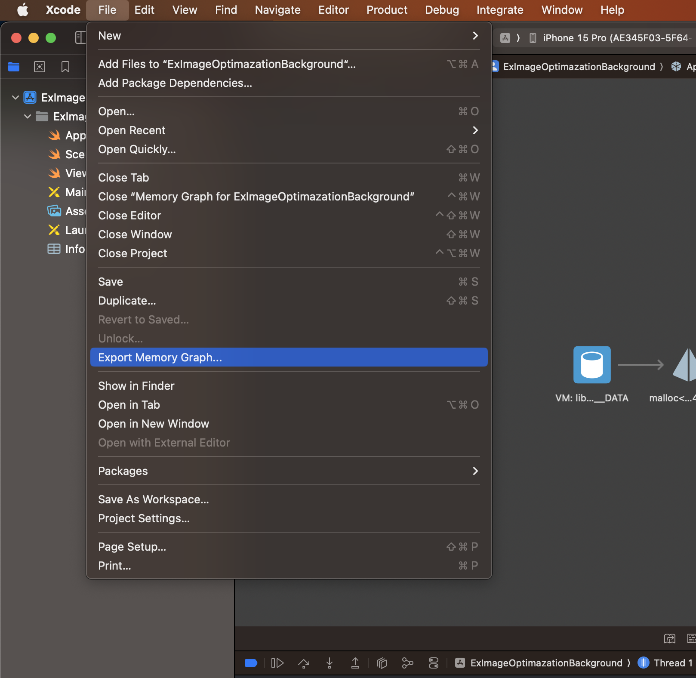
Task: Choose Add Files to ExImageOptimazationBackground
Action: point(289,64)
